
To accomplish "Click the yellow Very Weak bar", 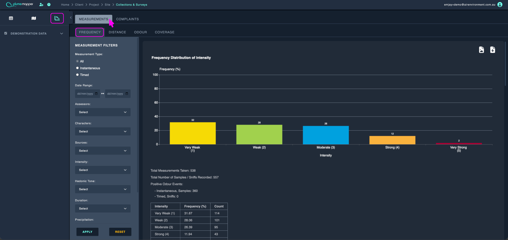I will pyautogui.click(x=193, y=133).
